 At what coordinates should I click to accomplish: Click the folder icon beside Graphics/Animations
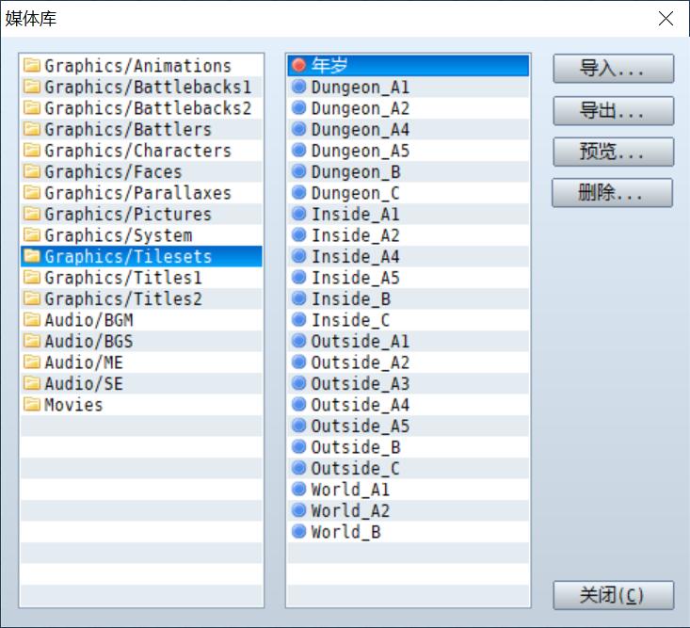32,66
